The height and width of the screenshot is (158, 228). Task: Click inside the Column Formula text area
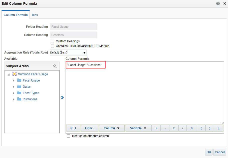tap(145, 95)
